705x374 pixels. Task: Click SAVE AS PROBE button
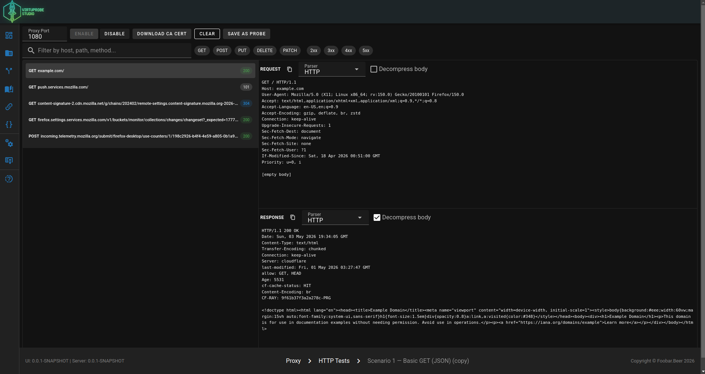pos(246,34)
